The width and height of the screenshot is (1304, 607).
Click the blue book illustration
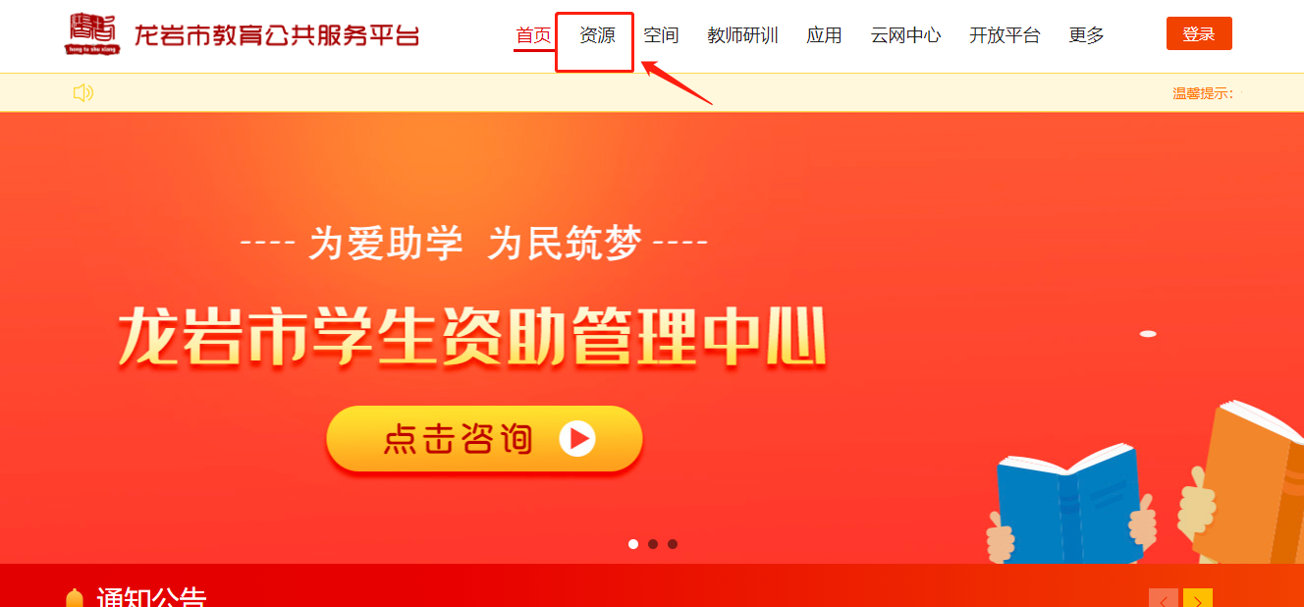click(x=1069, y=506)
